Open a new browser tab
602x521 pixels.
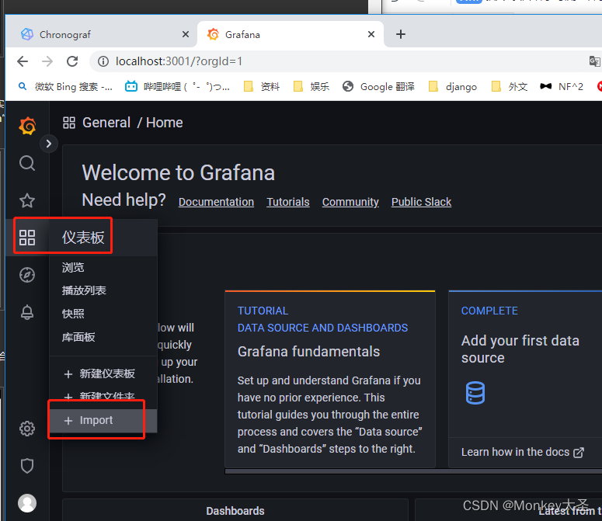click(x=401, y=34)
